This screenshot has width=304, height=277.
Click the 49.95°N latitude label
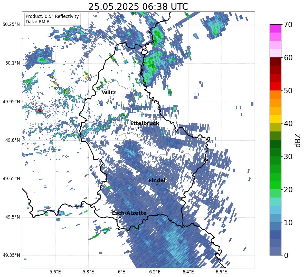11,101
